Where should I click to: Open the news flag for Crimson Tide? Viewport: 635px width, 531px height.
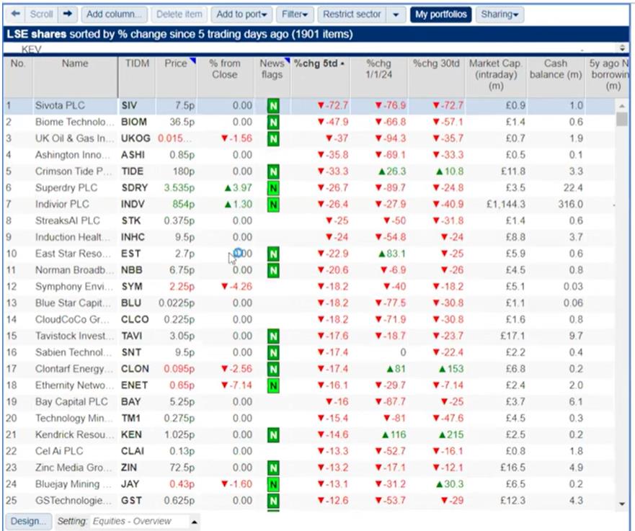tap(273, 171)
